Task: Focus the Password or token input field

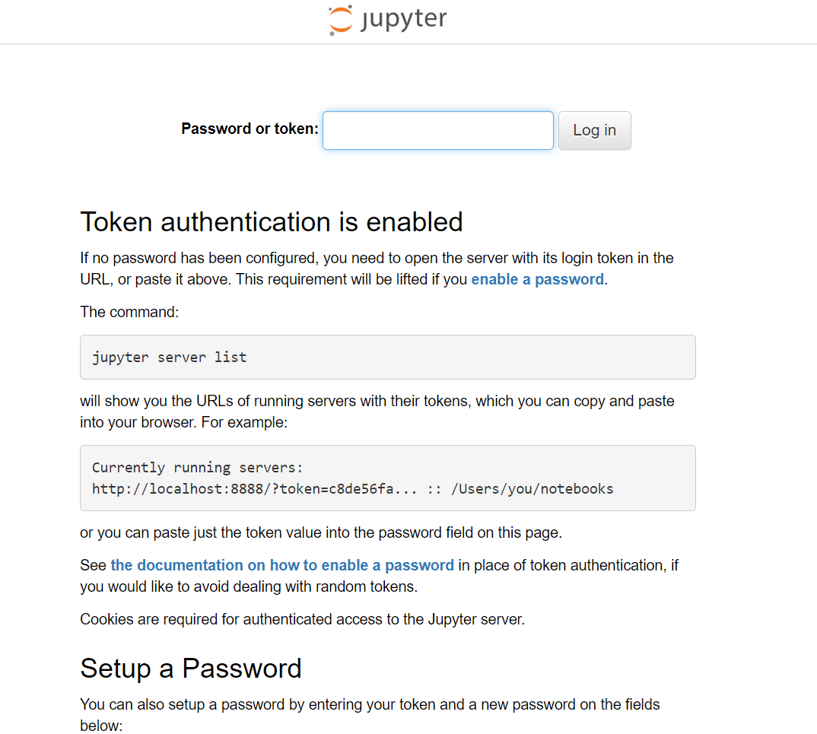Action: [x=437, y=130]
